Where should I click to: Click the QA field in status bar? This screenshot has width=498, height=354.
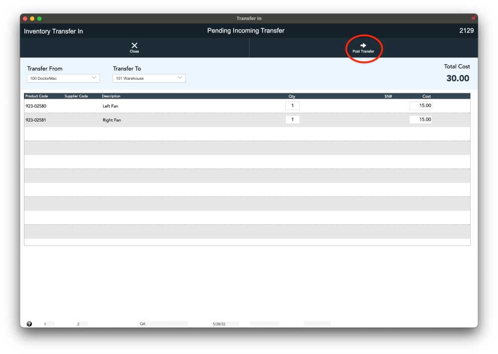point(142,324)
